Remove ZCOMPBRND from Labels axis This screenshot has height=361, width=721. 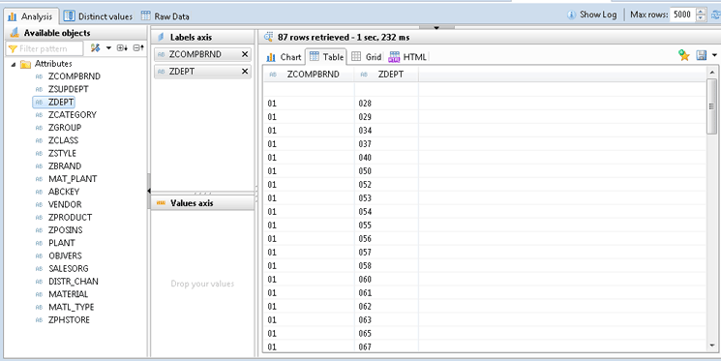[x=245, y=55]
